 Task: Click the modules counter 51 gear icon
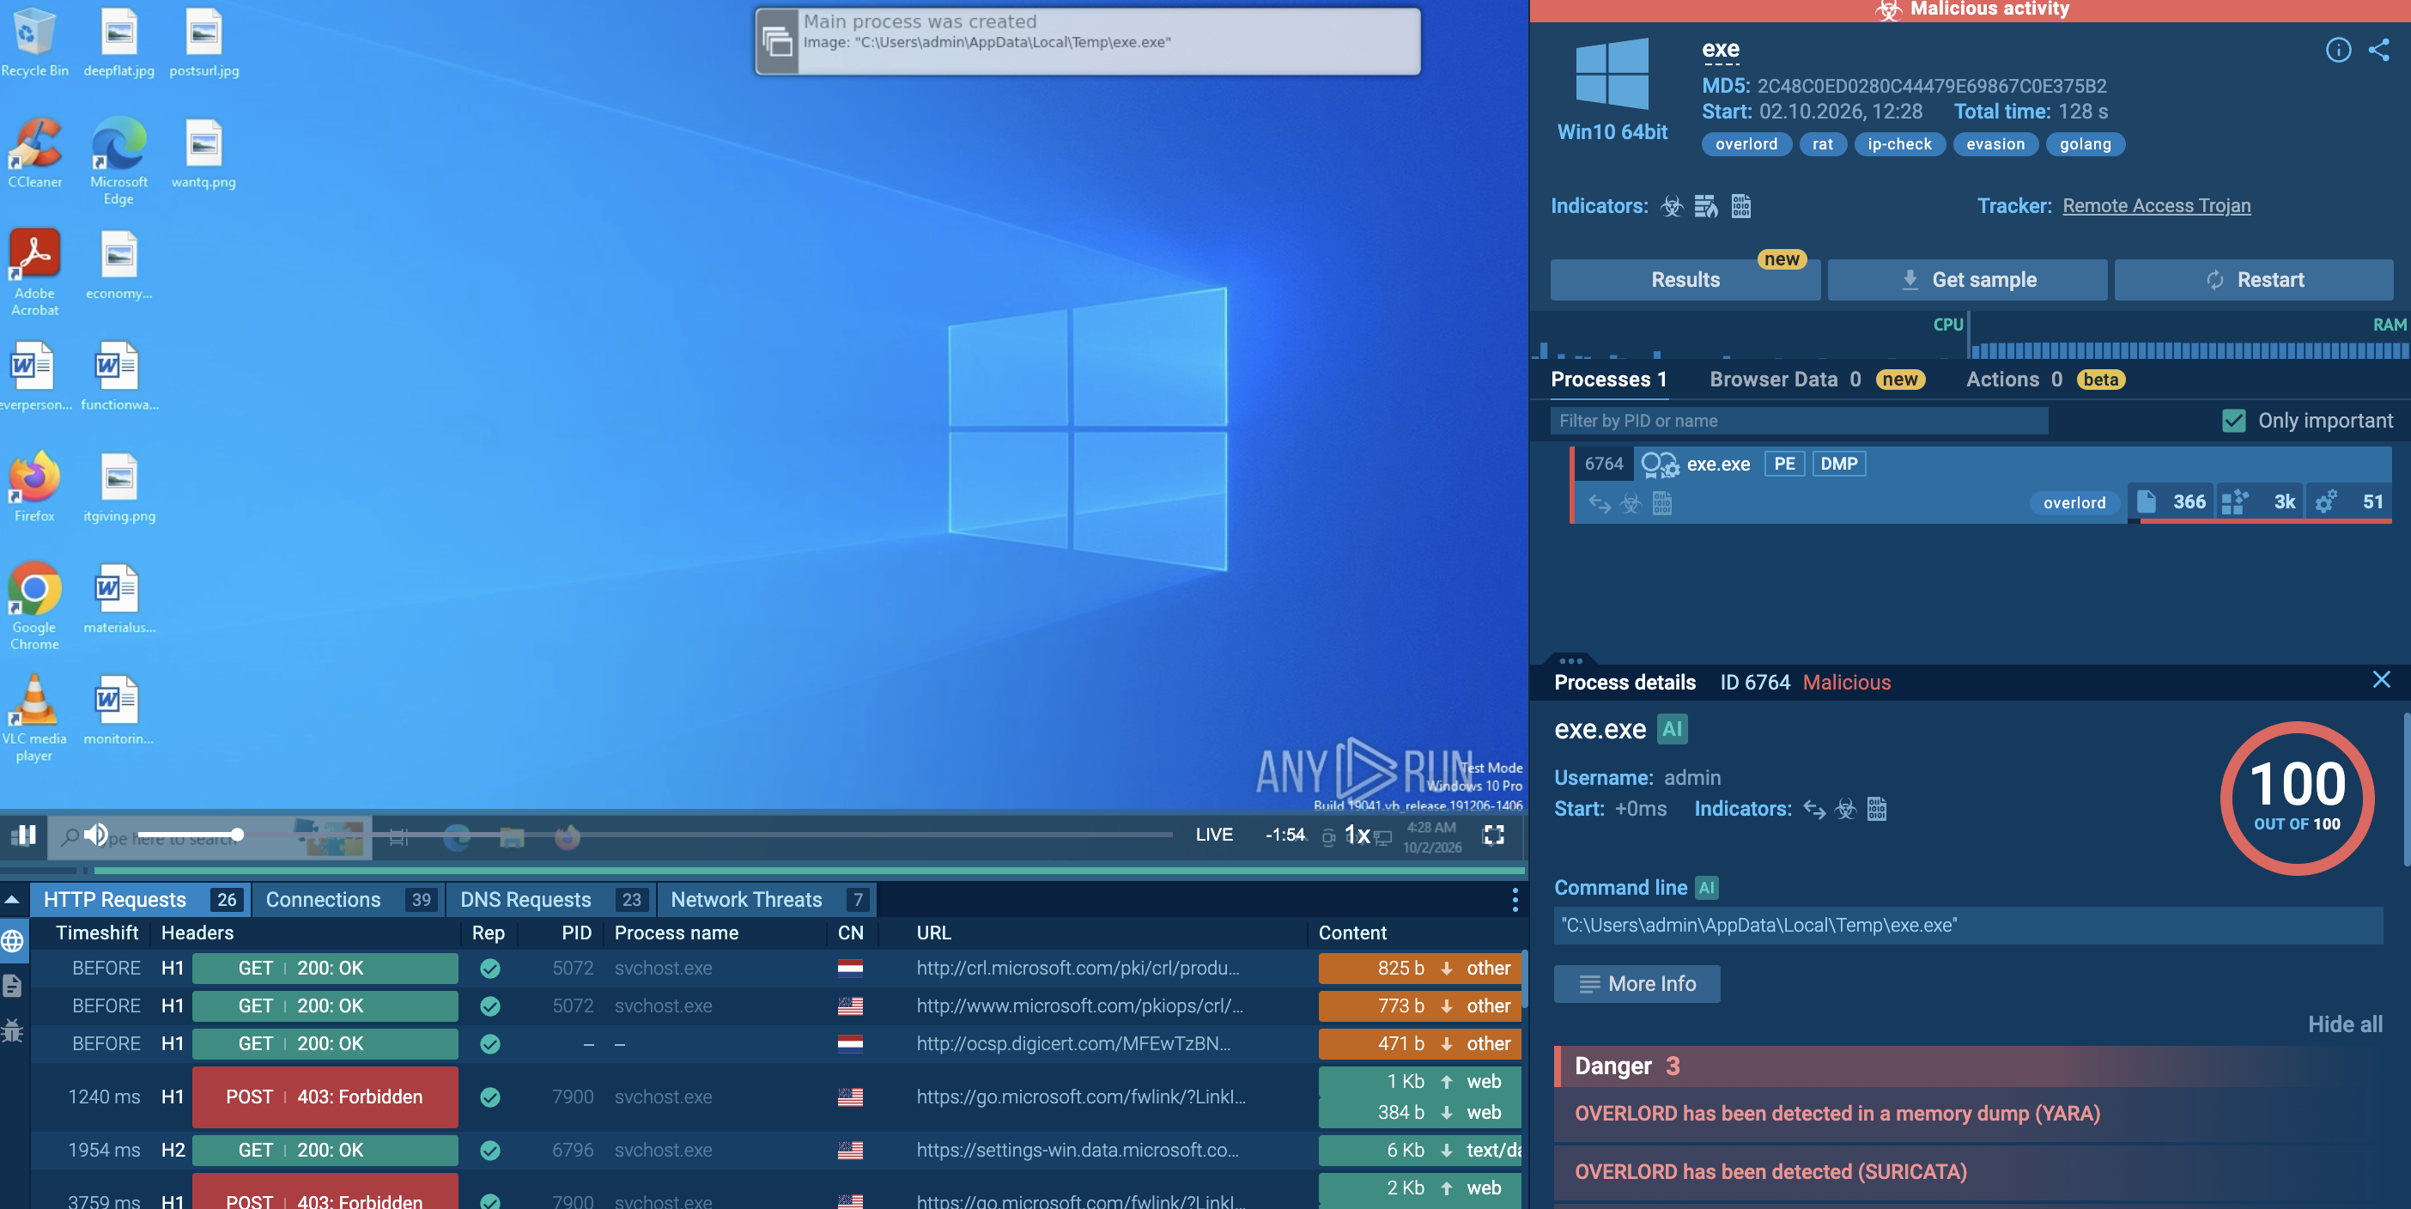[2326, 501]
